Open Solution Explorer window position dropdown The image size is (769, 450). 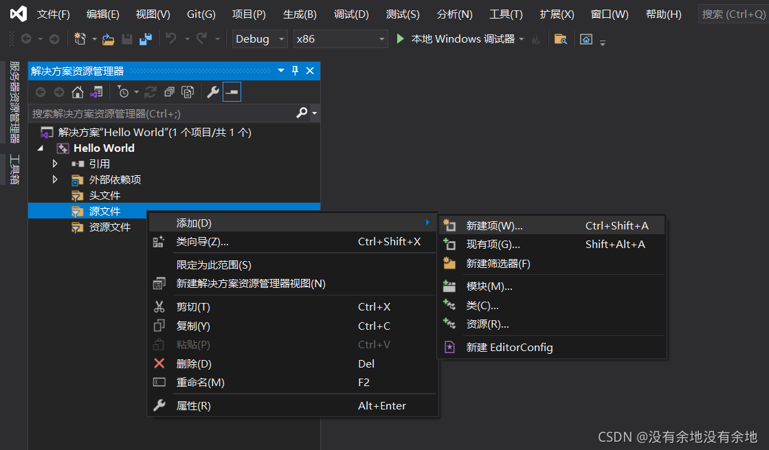pos(281,71)
